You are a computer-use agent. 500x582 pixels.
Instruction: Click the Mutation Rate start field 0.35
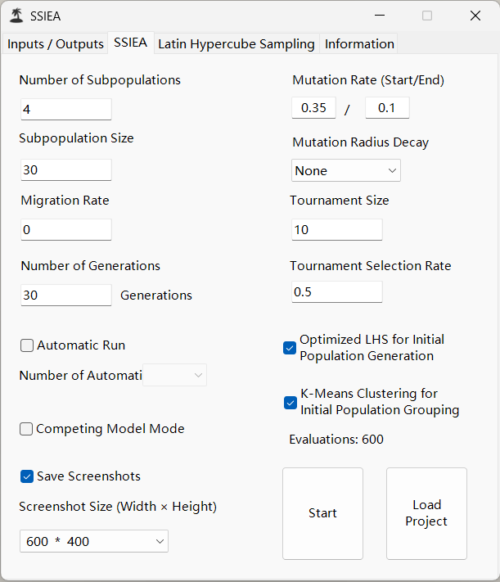tap(313, 107)
